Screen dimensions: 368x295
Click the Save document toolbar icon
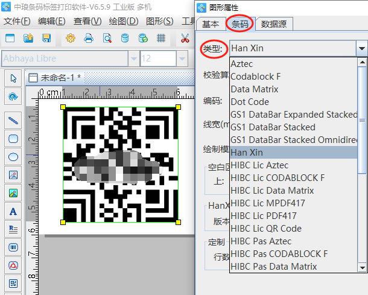coord(46,39)
